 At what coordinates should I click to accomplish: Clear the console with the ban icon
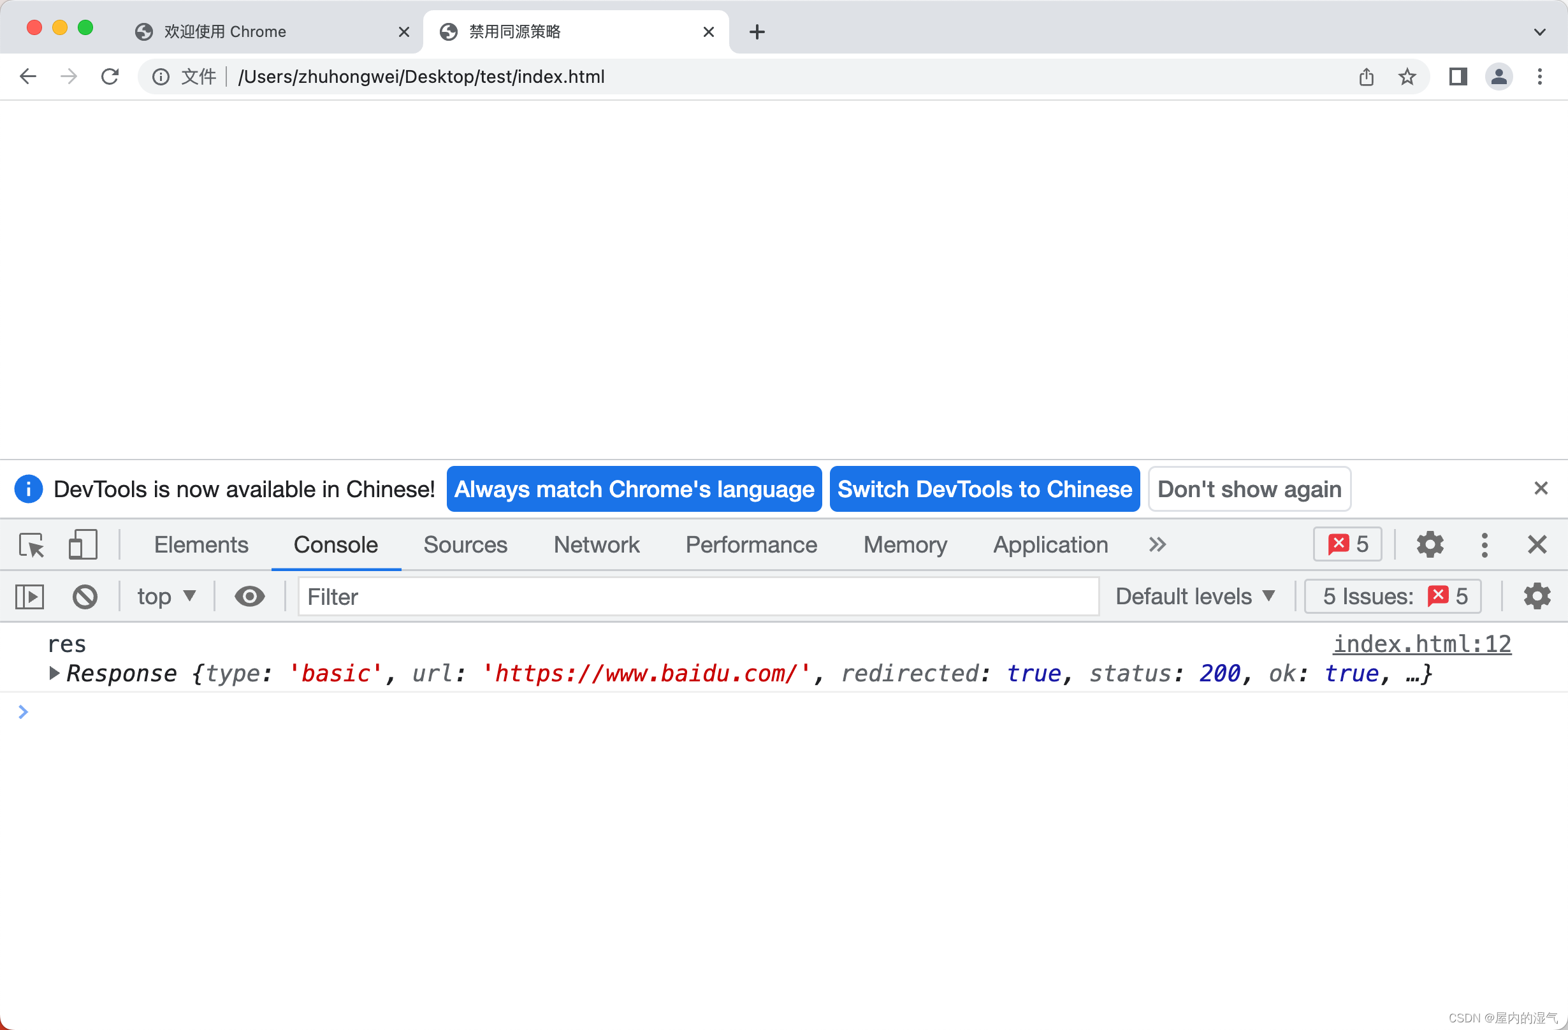coord(85,597)
